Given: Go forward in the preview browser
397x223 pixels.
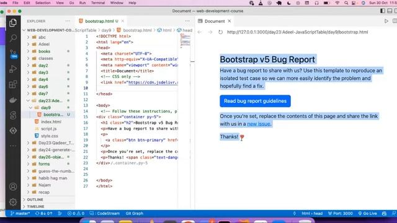Looking at the screenshot, I should tap(210, 32).
